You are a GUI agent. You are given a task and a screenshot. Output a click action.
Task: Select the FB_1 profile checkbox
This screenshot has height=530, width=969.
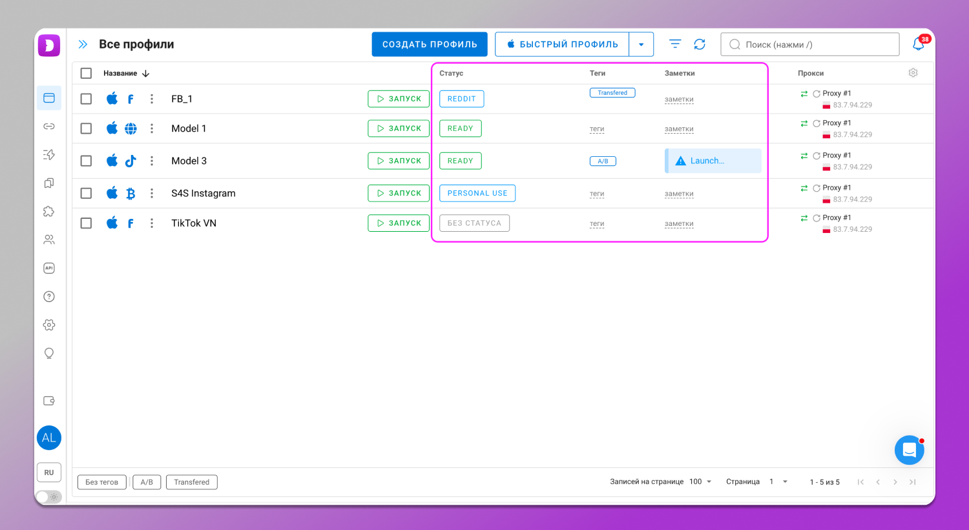pos(86,99)
